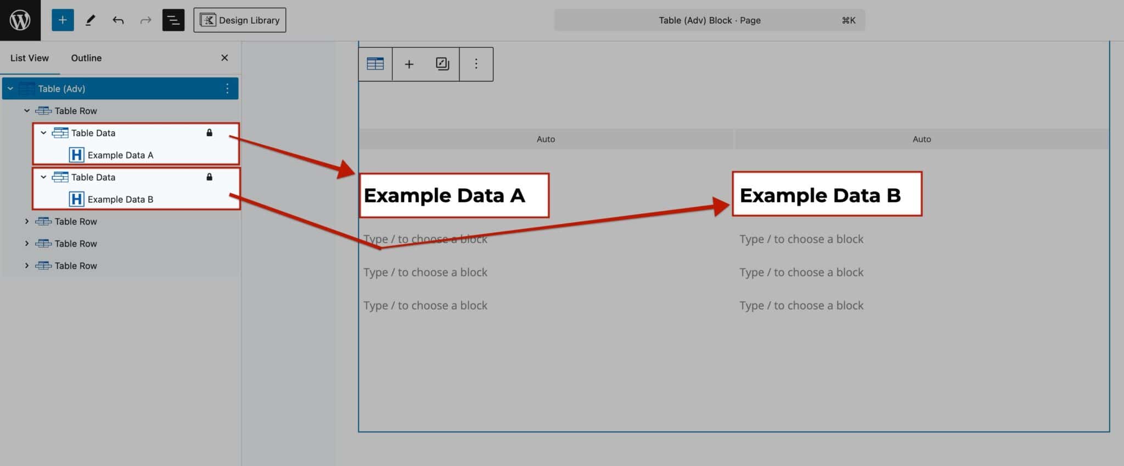Switch to the List View tab
This screenshot has height=466, width=1124.
[30, 58]
